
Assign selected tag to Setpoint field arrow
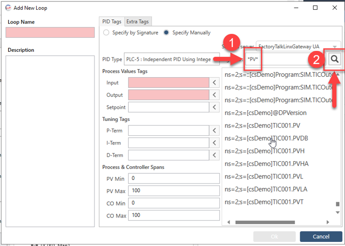214,107
